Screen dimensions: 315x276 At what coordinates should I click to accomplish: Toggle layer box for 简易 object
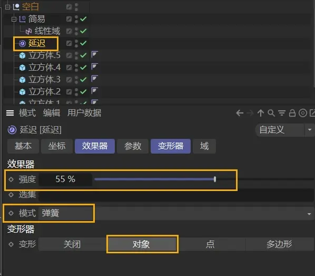click(69, 19)
